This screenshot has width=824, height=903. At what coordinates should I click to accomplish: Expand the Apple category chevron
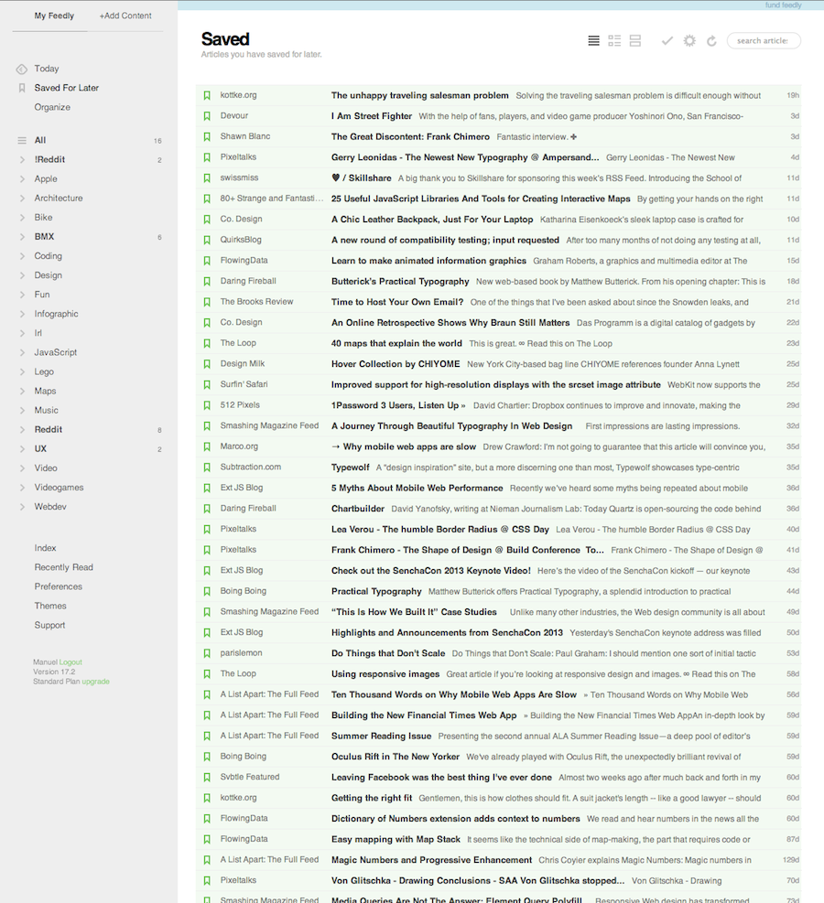pyautogui.click(x=22, y=179)
